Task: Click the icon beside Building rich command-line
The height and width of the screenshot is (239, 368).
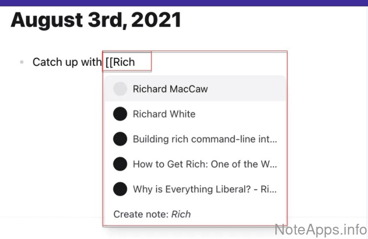Action: (x=120, y=139)
